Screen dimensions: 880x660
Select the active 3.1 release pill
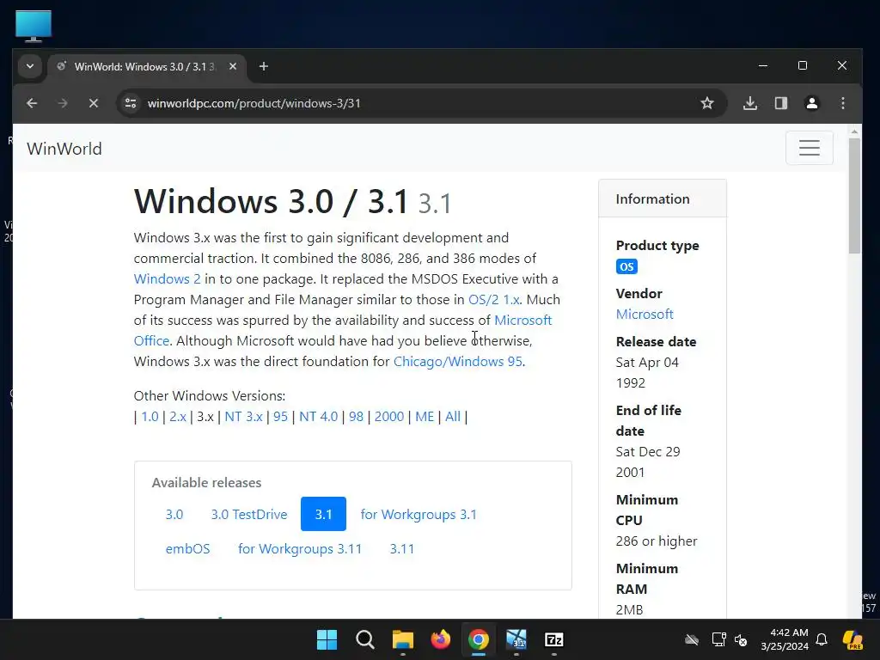pyautogui.click(x=323, y=514)
